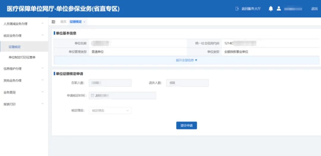This screenshot has width=321, height=156.
Task: Click the 退出 logout link
Action: pyautogui.click(x=314, y=9)
